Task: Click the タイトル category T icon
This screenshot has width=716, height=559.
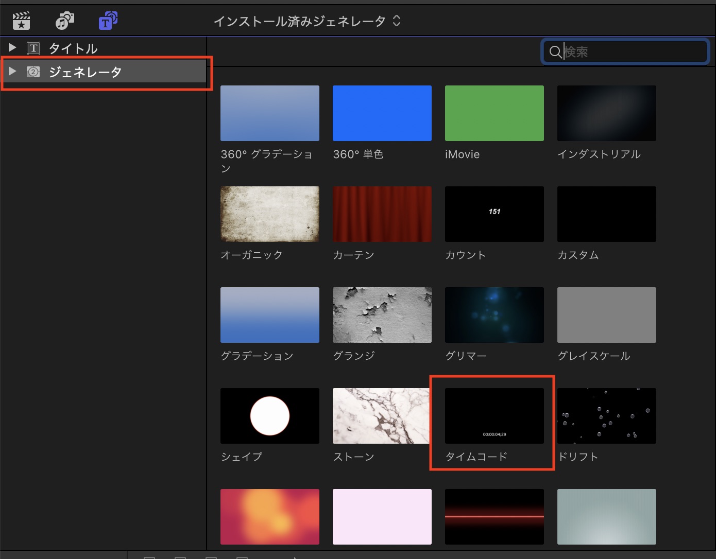Action: pyautogui.click(x=33, y=48)
